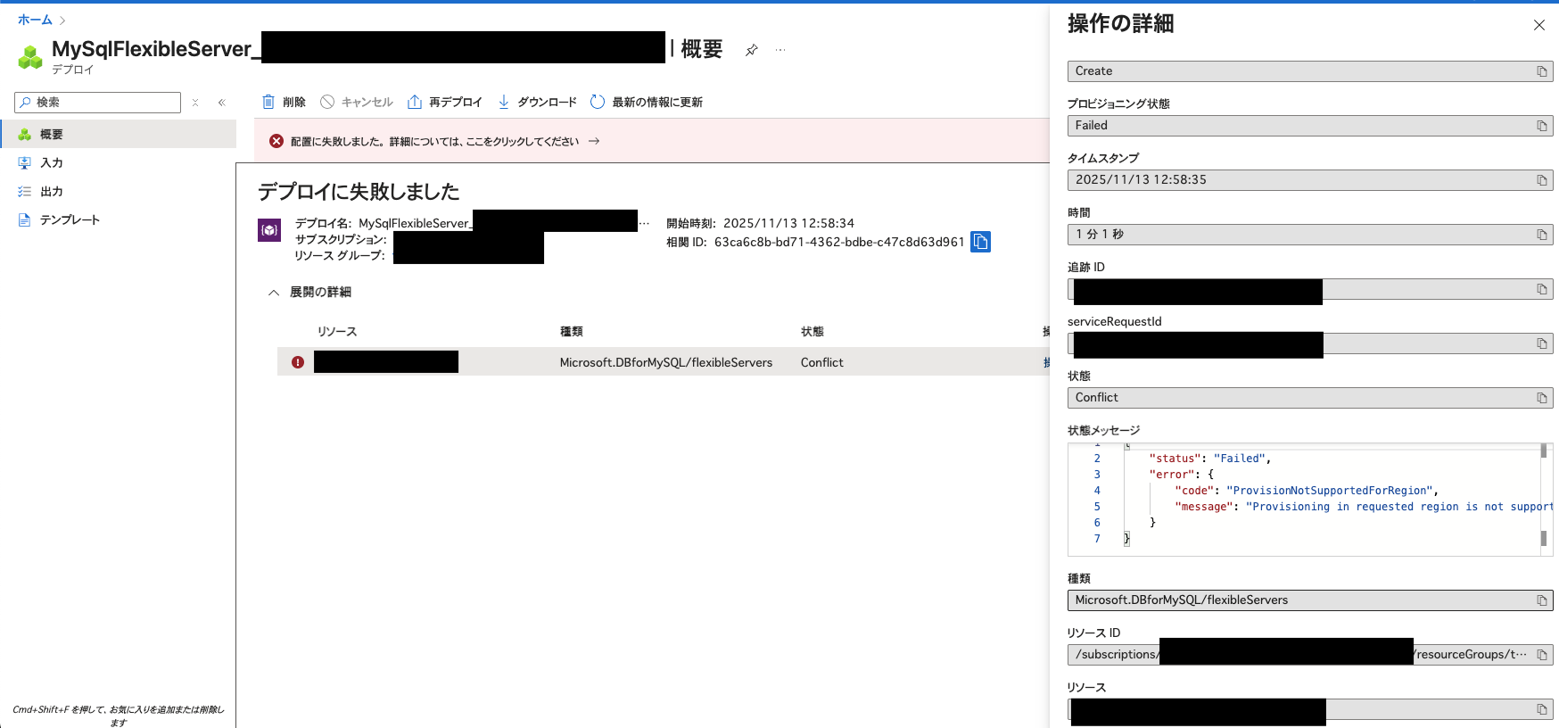Copy the Failed provisioning state value
Image resolution: width=1559 pixels, height=728 pixels.
(x=1541, y=126)
